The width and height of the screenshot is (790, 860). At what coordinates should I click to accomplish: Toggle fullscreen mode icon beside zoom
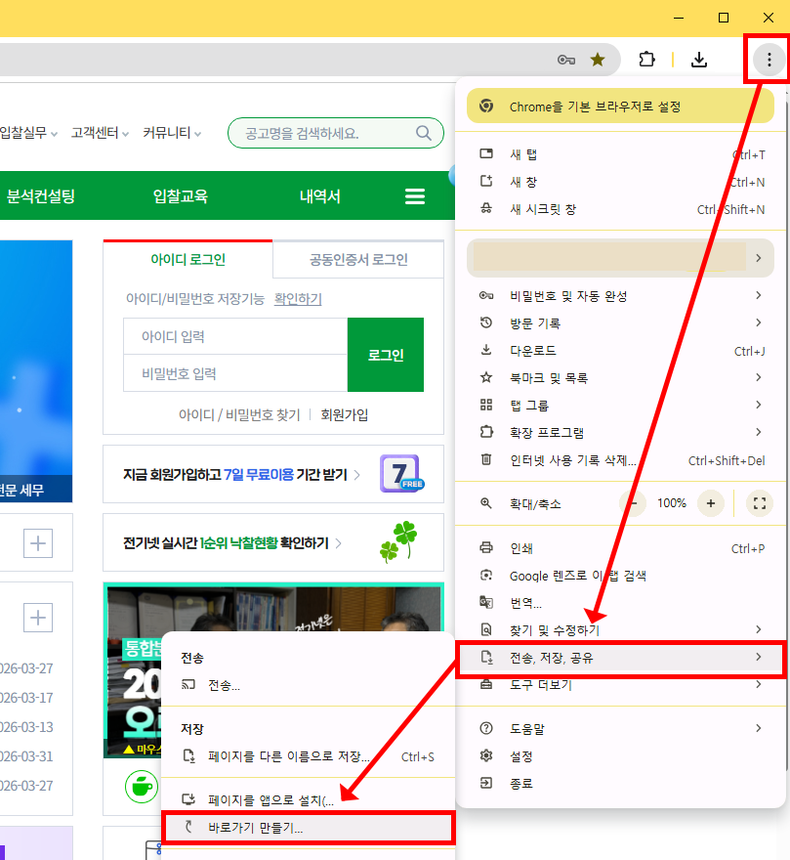point(759,503)
